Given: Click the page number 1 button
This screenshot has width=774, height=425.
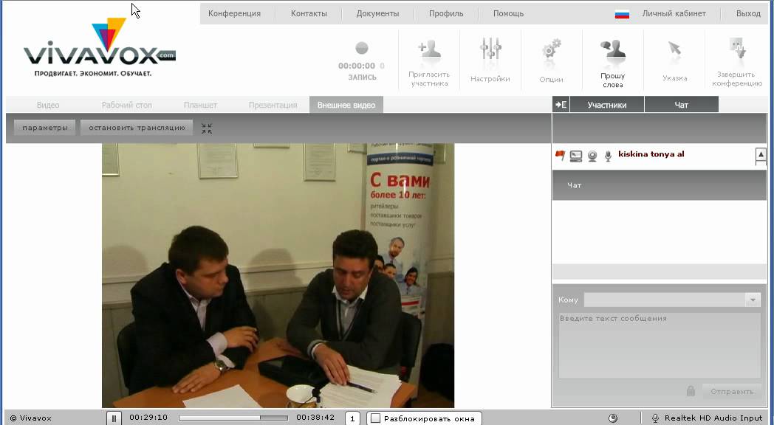Looking at the screenshot, I should [x=352, y=418].
